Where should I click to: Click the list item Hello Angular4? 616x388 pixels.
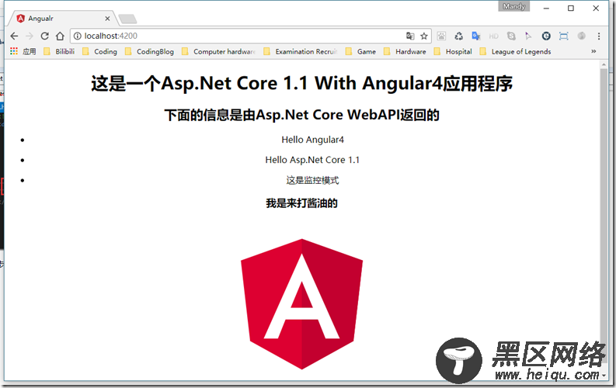pyautogui.click(x=313, y=140)
